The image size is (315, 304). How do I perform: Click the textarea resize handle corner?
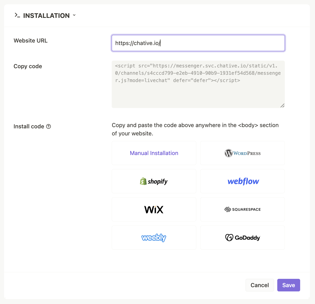[282, 106]
